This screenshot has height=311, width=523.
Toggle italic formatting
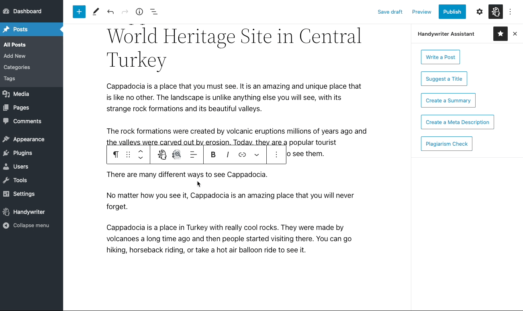(228, 154)
